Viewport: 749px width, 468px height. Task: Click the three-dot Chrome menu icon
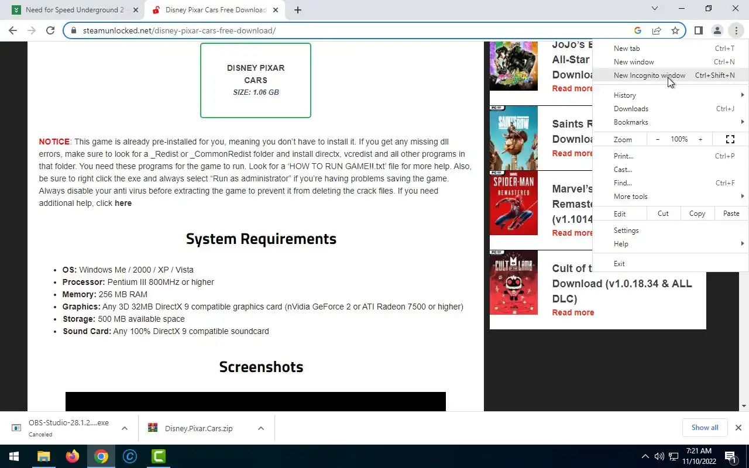(736, 30)
